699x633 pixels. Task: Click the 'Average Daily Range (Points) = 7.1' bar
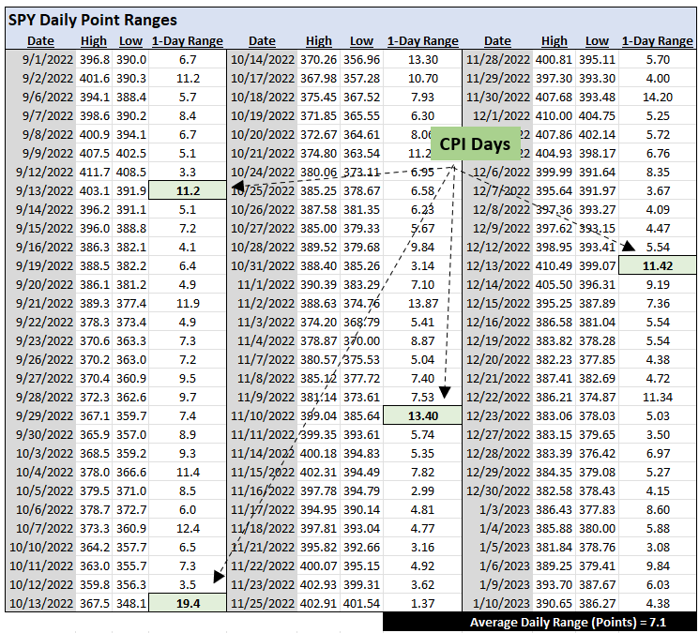pyautogui.click(x=539, y=622)
